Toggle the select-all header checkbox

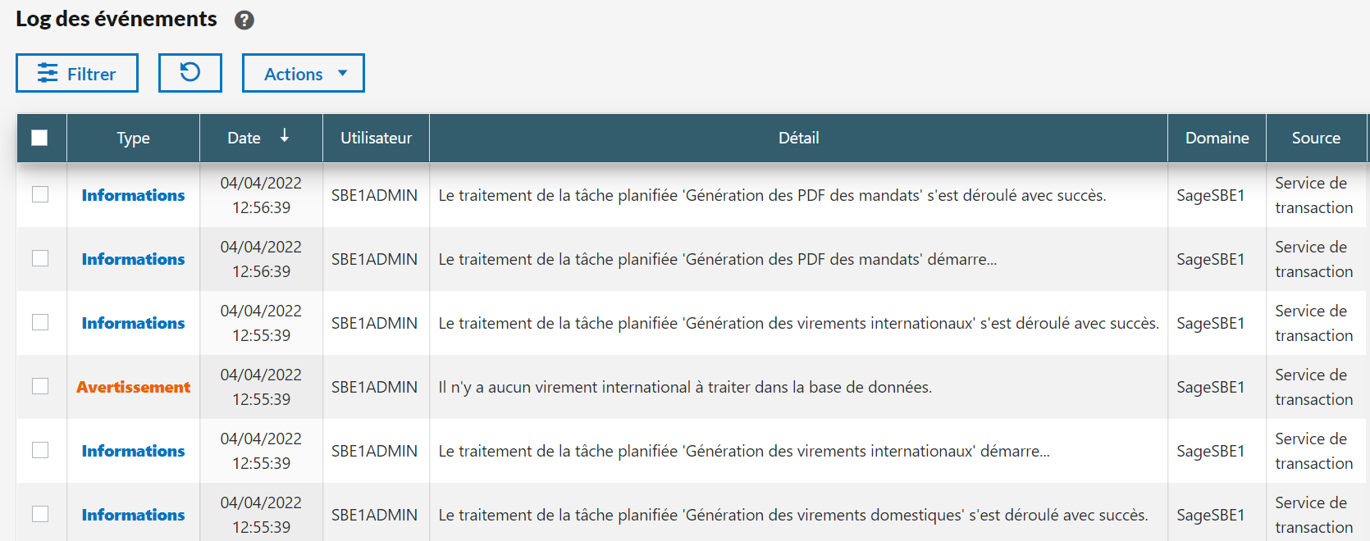(39, 138)
